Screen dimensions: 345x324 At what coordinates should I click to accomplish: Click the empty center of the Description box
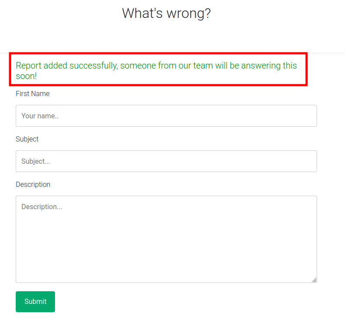(166, 239)
